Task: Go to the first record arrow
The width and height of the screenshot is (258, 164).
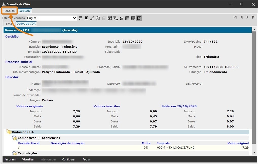Action: pos(235,17)
